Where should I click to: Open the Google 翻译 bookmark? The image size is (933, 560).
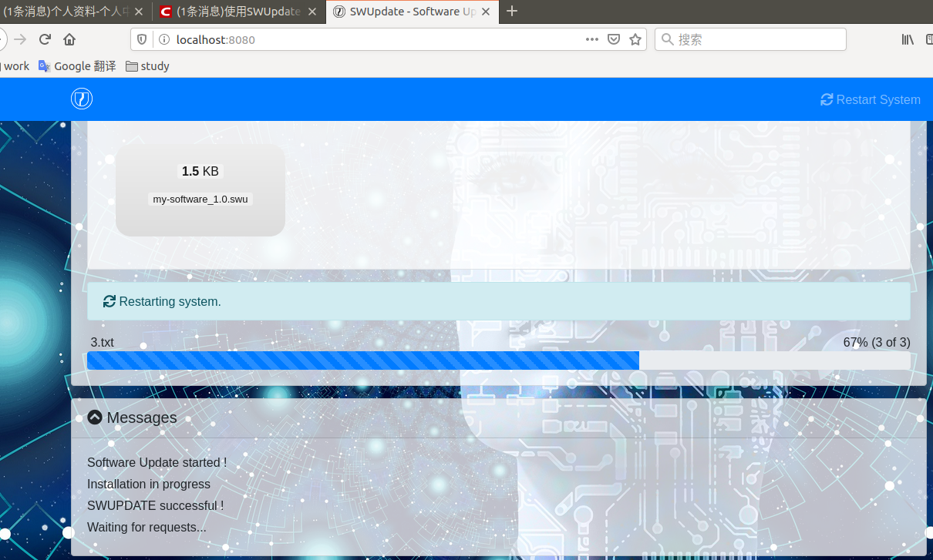click(77, 66)
